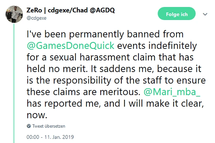Viewport: 215px width, 143px height.
Task: Expand the tweet options chevron menu
Action: [x=205, y=14]
